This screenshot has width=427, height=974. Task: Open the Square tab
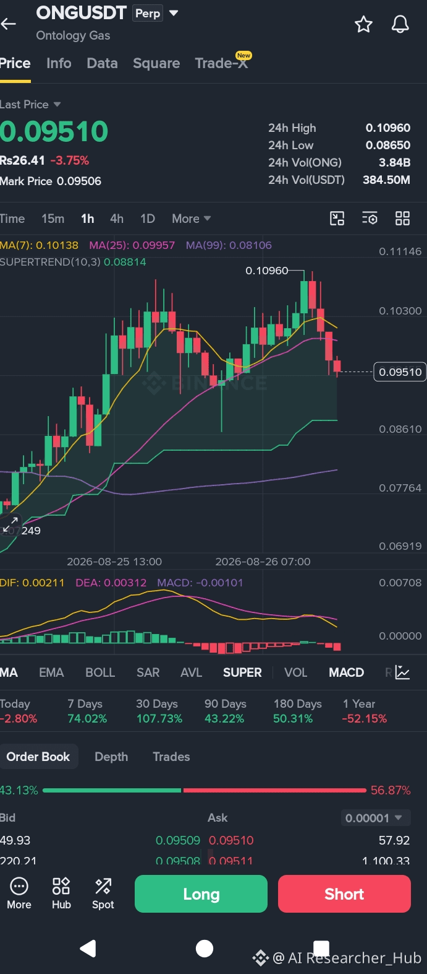[156, 63]
